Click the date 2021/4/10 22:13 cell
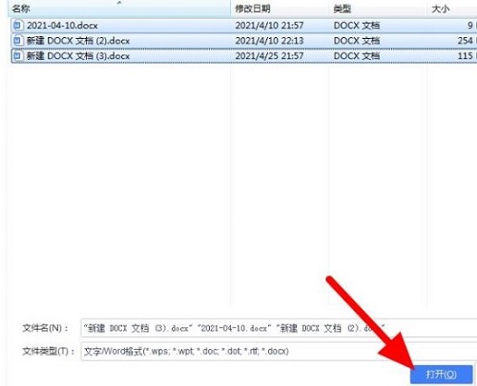 [x=269, y=41]
